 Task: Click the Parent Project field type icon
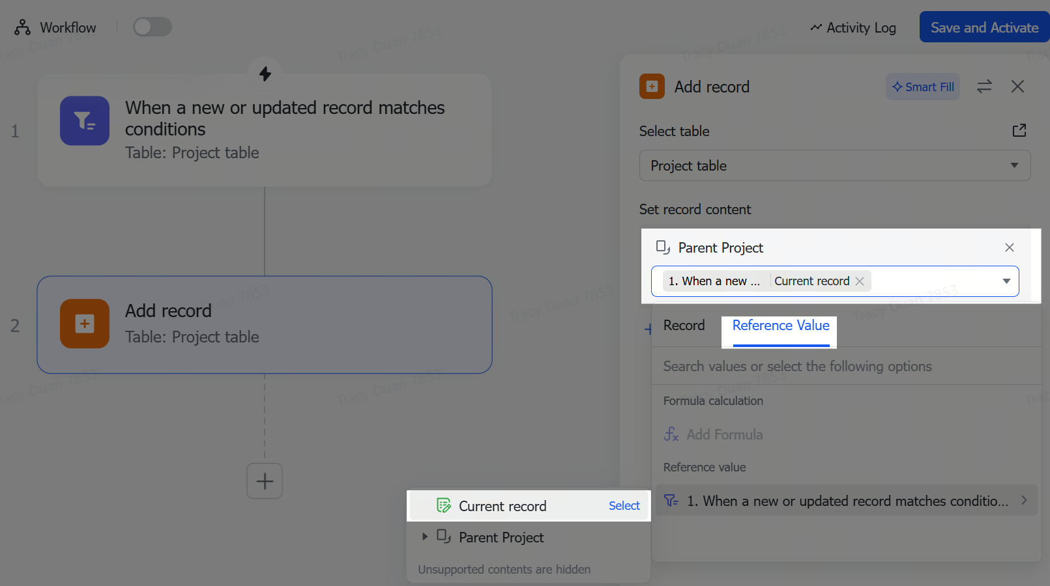pos(663,247)
